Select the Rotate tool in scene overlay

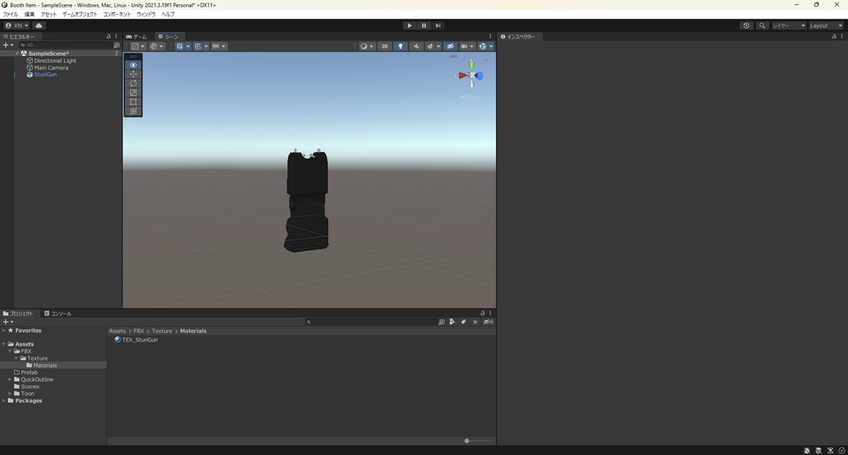click(133, 84)
